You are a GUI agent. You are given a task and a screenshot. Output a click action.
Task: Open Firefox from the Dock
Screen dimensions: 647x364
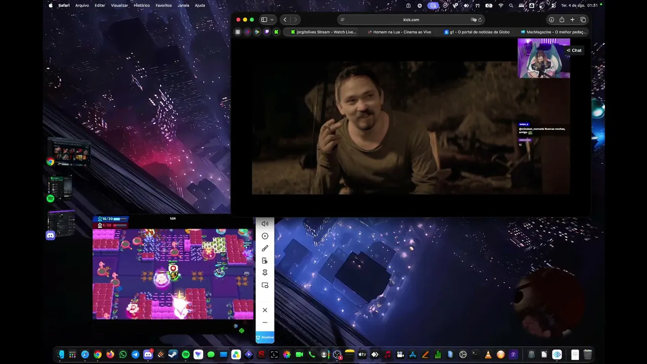110,355
